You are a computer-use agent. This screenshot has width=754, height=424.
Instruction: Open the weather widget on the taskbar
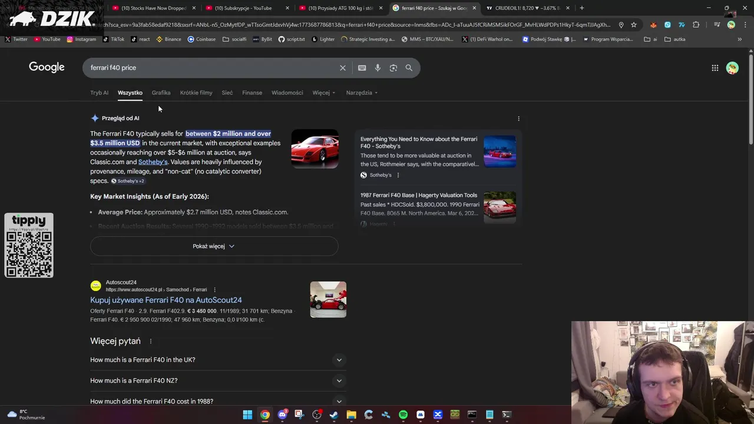[x=27, y=415]
